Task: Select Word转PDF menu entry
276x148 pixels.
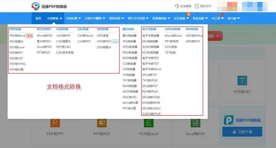Action: (44, 36)
